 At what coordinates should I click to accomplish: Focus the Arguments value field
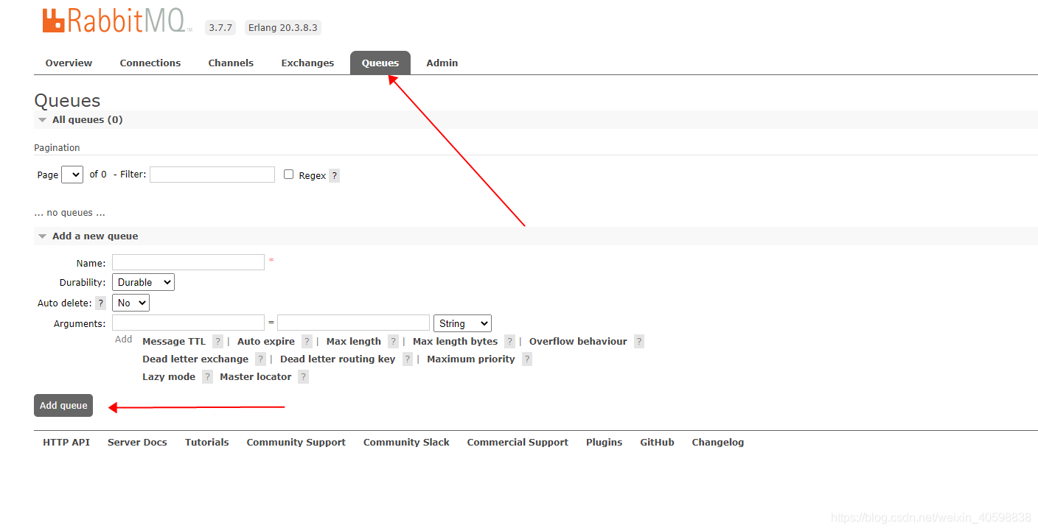353,323
